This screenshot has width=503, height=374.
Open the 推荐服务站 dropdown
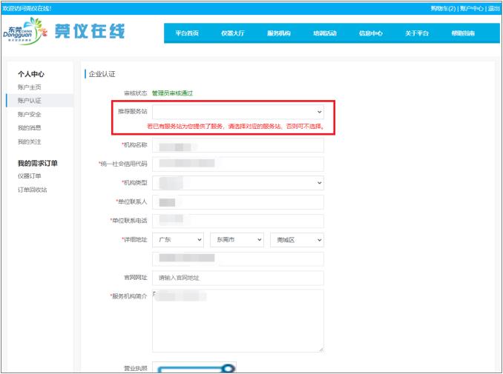(x=237, y=111)
